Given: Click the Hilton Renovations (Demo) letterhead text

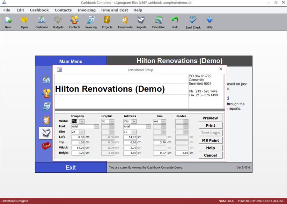Looking at the screenshot, I should pos(110,89).
